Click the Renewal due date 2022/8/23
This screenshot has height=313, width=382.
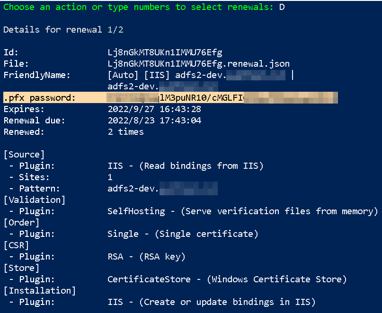click(131, 121)
